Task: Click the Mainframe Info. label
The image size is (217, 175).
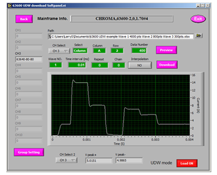Action: click(x=52, y=18)
